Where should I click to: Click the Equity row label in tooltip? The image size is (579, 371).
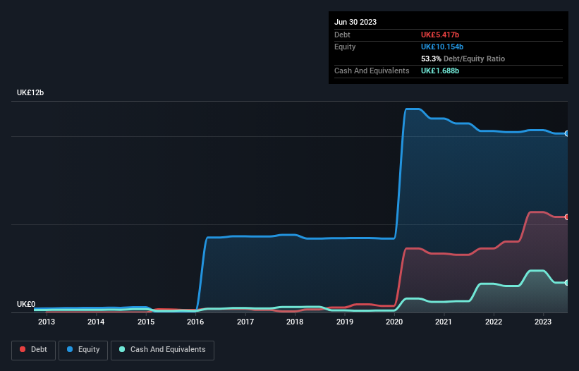pos(345,47)
